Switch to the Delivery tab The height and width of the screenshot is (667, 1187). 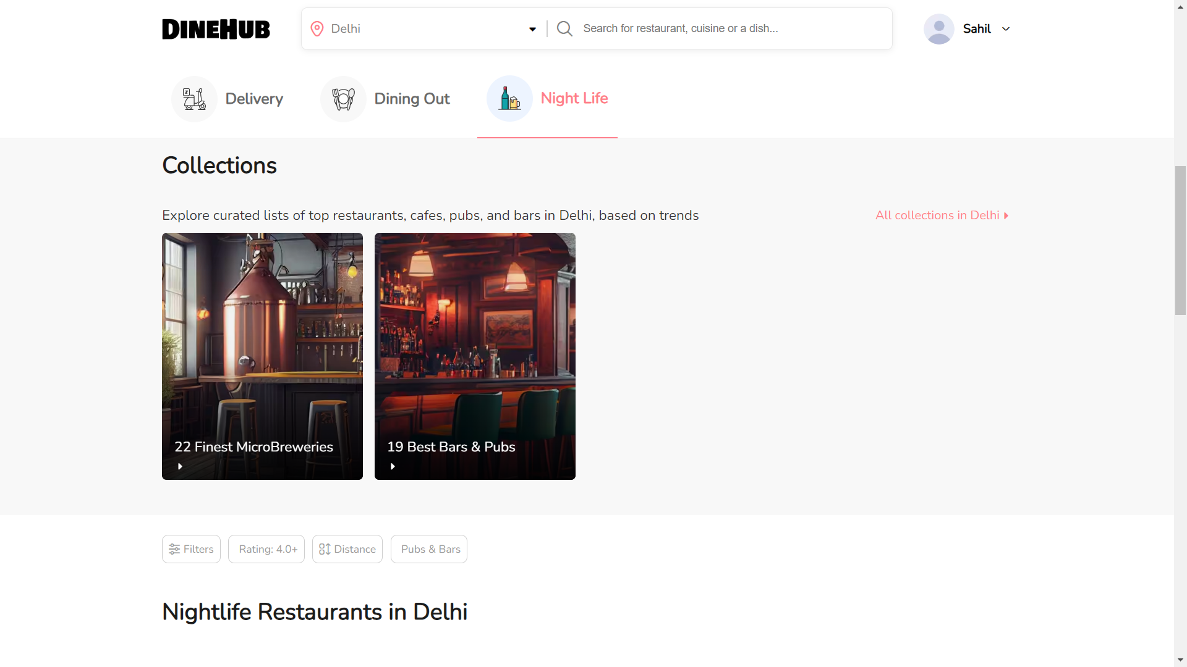(x=228, y=98)
